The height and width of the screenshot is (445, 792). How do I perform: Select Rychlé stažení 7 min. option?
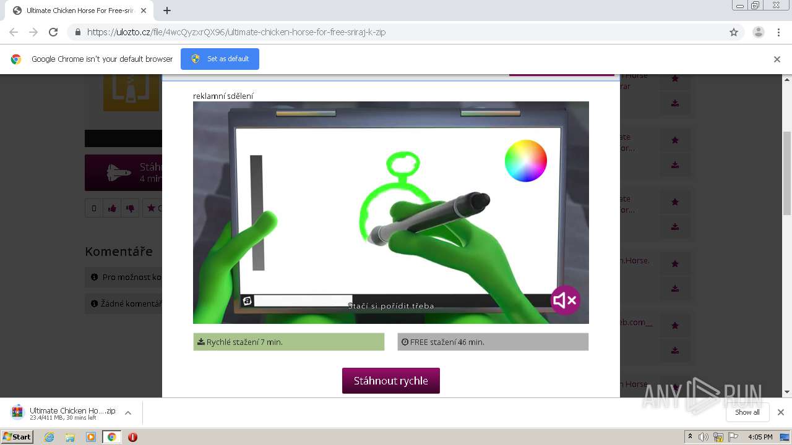(289, 342)
